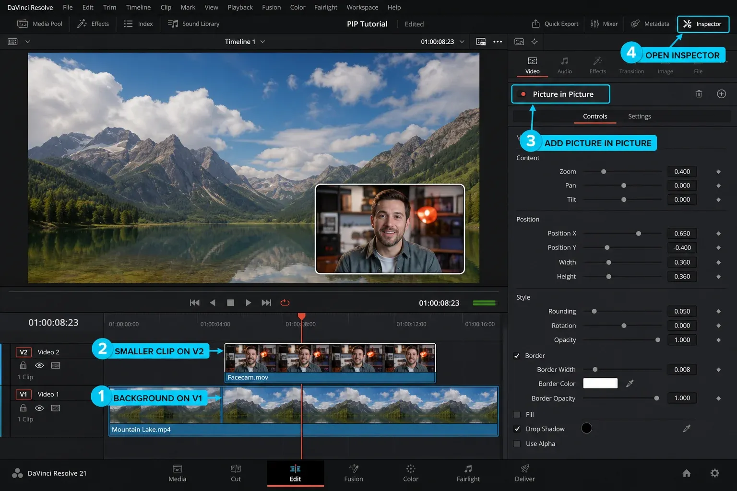Viewport: 737px width, 491px height.
Task: Switch to inspector Settings tab
Action: click(639, 117)
